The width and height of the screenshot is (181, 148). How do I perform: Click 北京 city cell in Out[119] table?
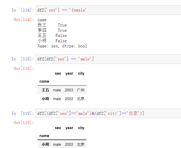coord(81,145)
